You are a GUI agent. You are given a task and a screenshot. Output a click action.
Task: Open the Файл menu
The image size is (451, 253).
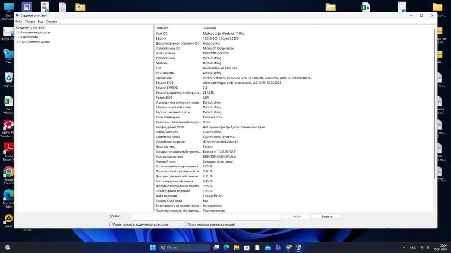click(18, 21)
